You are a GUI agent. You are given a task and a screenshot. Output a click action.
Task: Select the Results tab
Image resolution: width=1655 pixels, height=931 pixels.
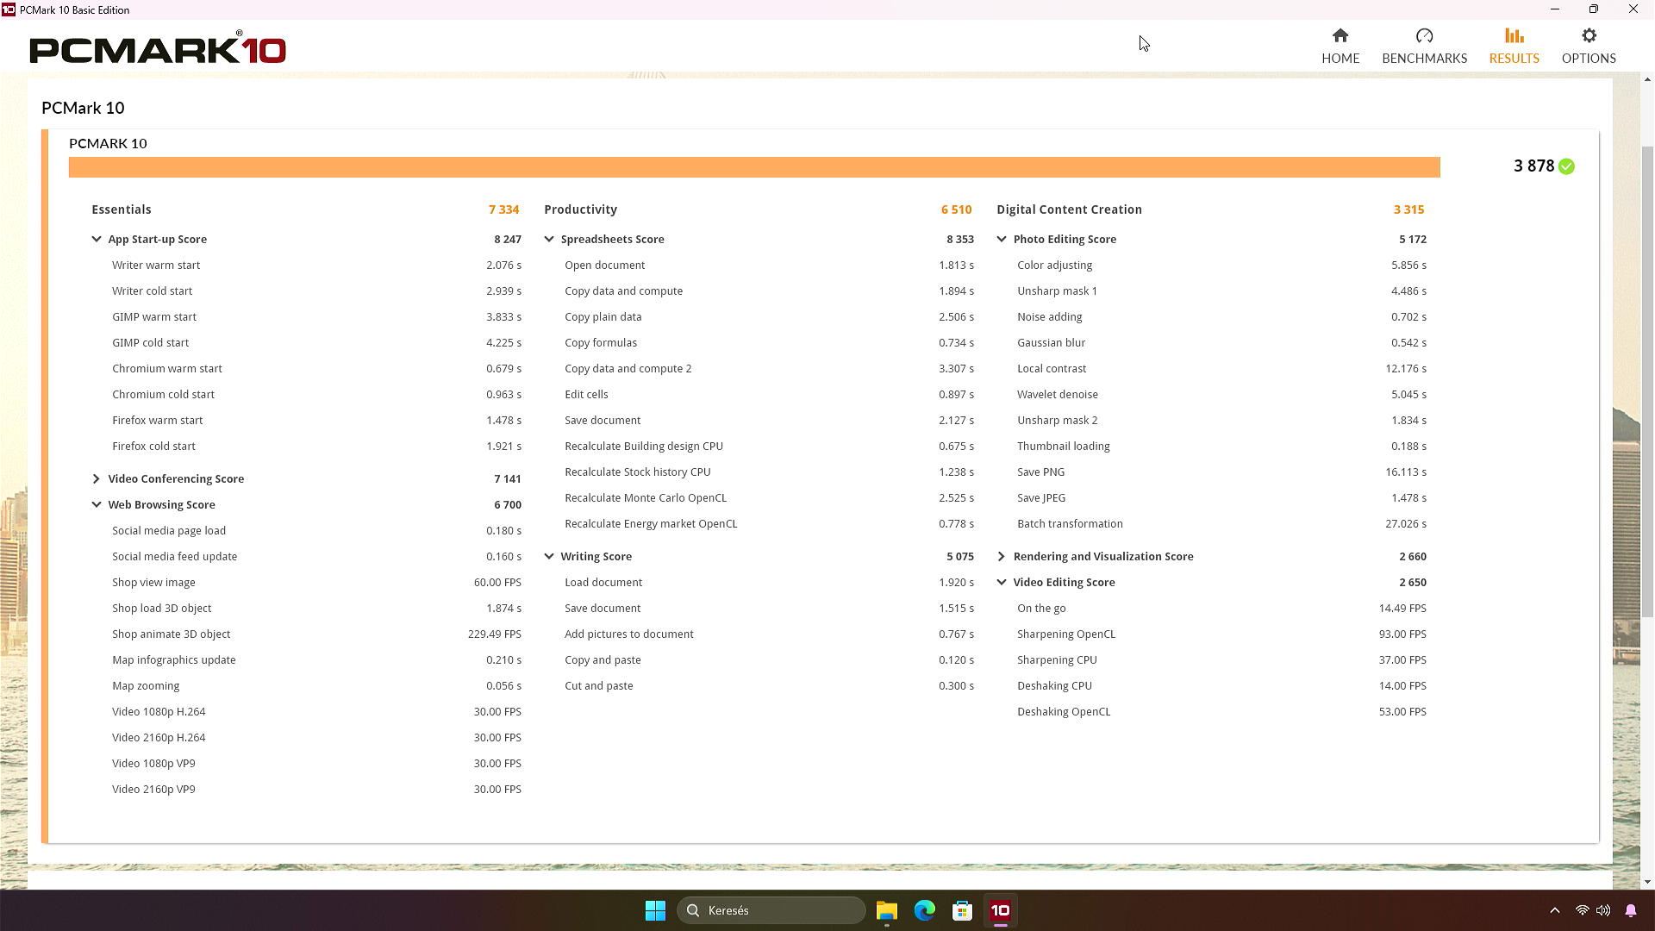(1513, 46)
